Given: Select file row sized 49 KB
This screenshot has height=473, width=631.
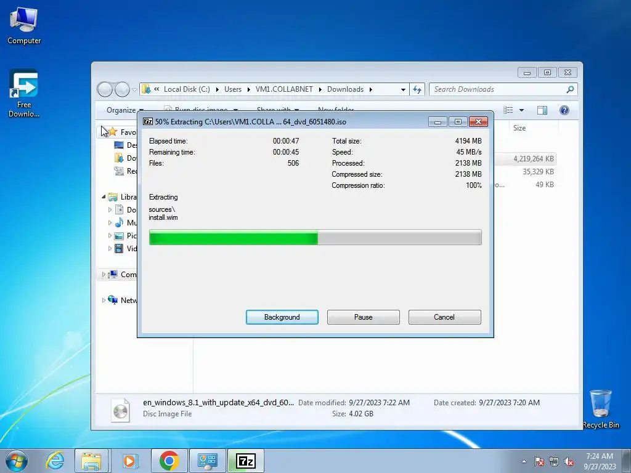Looking at the screenshot, I should [525, 185].
